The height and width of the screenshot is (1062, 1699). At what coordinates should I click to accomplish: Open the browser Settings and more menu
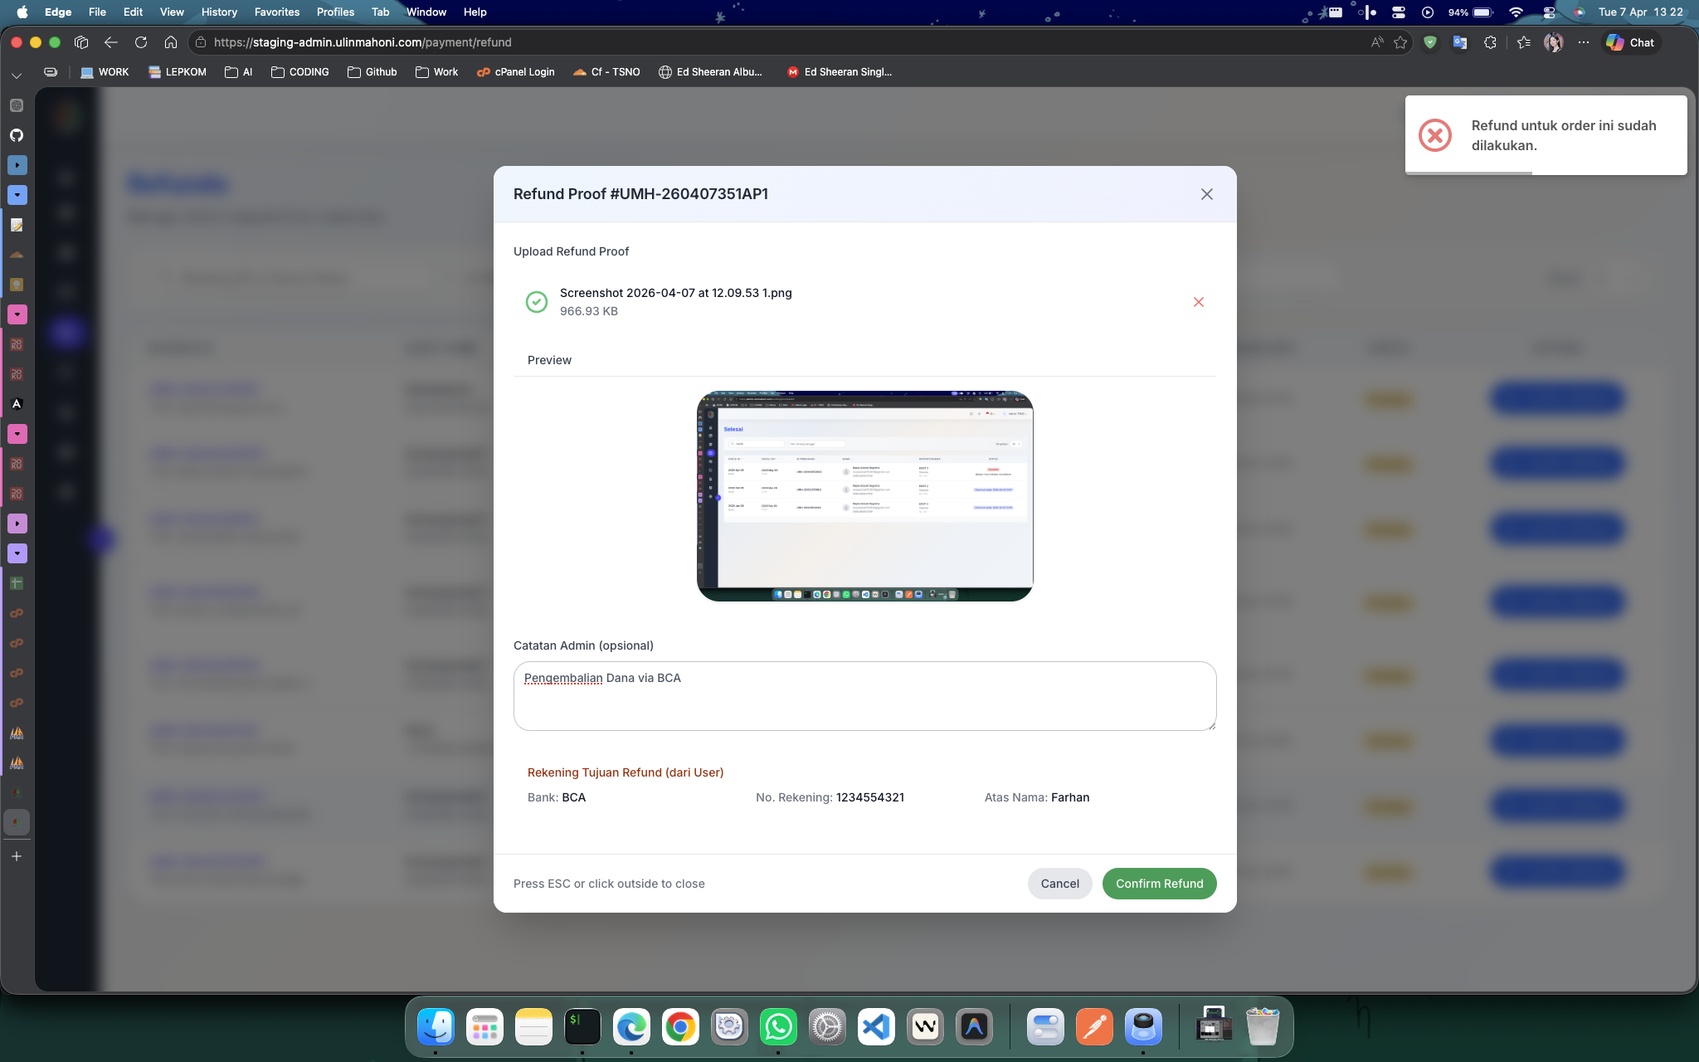pyautogui.click(x=1583, y=42)
